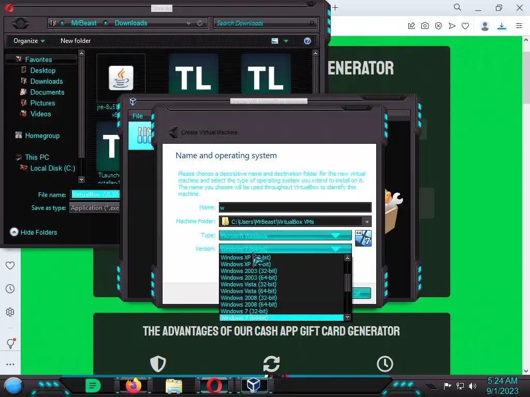
Task: Select Windows XP (32-bit) in version list
Action: click(x=246, y=257)
